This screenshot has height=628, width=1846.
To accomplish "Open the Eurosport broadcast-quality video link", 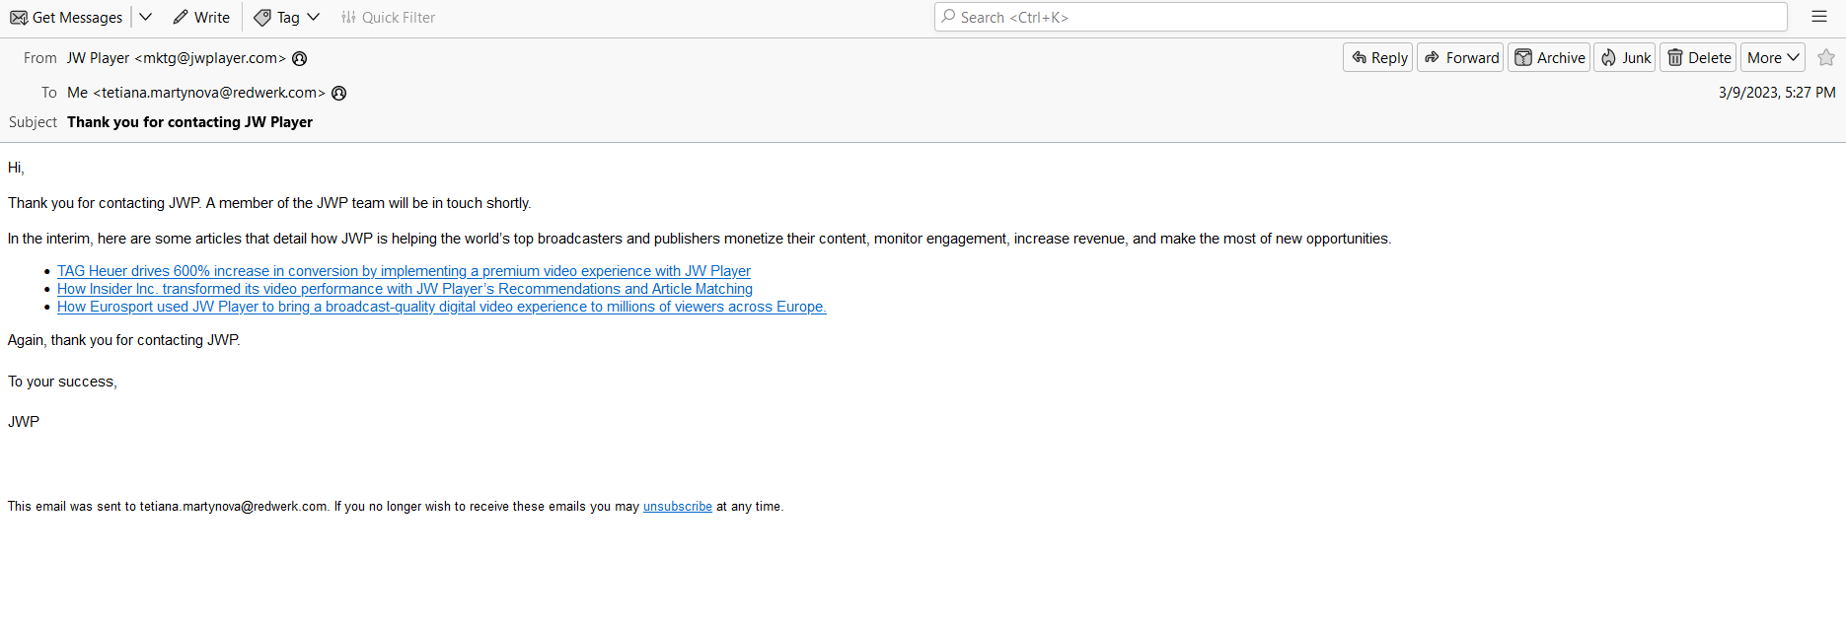I will (442, 307).
